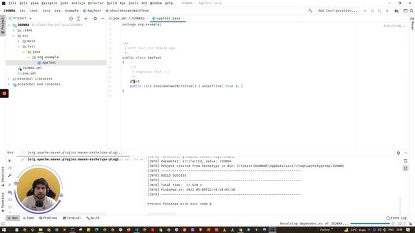Collapse the org.example package
The width and height of the screenshot is (415, 233).
pos(29,58)
